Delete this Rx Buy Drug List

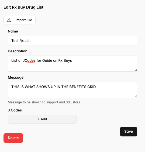pos(13,138)
